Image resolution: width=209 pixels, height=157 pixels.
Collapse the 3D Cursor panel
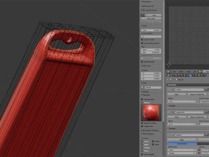tap(142, 66)
